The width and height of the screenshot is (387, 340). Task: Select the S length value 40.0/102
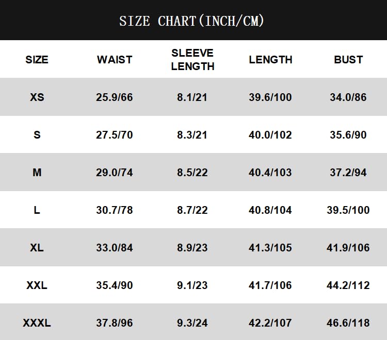click(x=270, y=135)
